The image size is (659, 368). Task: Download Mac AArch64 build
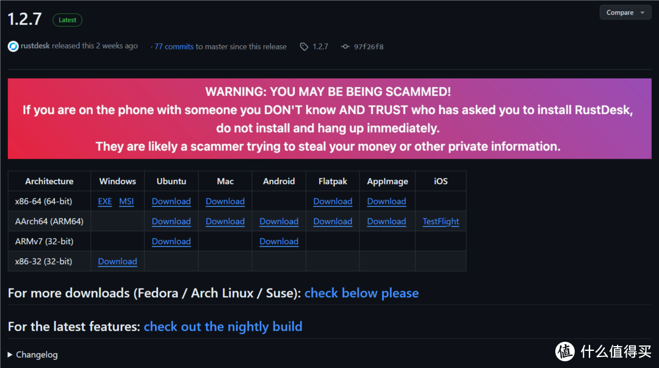tap(225, 221)
